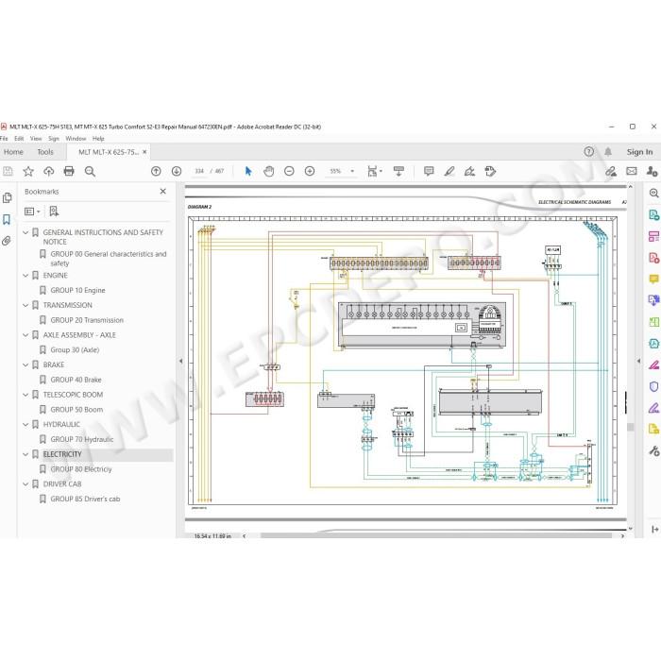The width and height of the screenshot is (661, 661).
Task: Click the current page number field
Action: [x=199, y=171]
